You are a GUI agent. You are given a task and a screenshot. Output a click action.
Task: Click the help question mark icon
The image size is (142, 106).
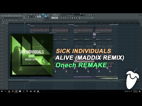click(93, 15)
